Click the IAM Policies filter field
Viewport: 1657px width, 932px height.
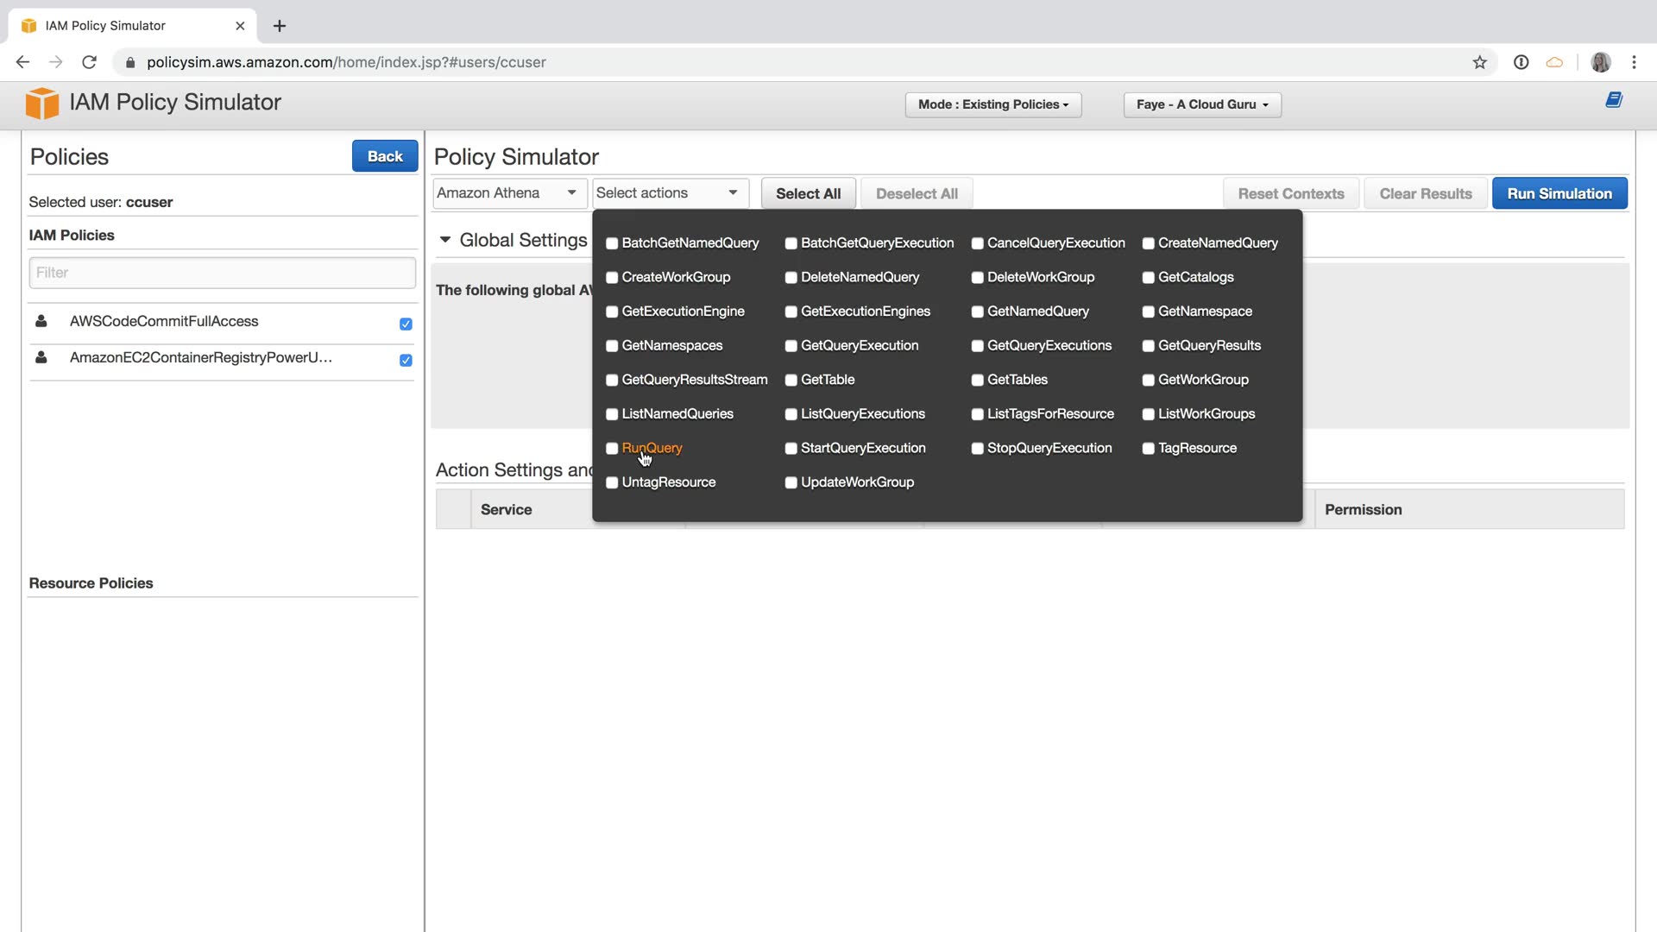[x=222, y=273]
